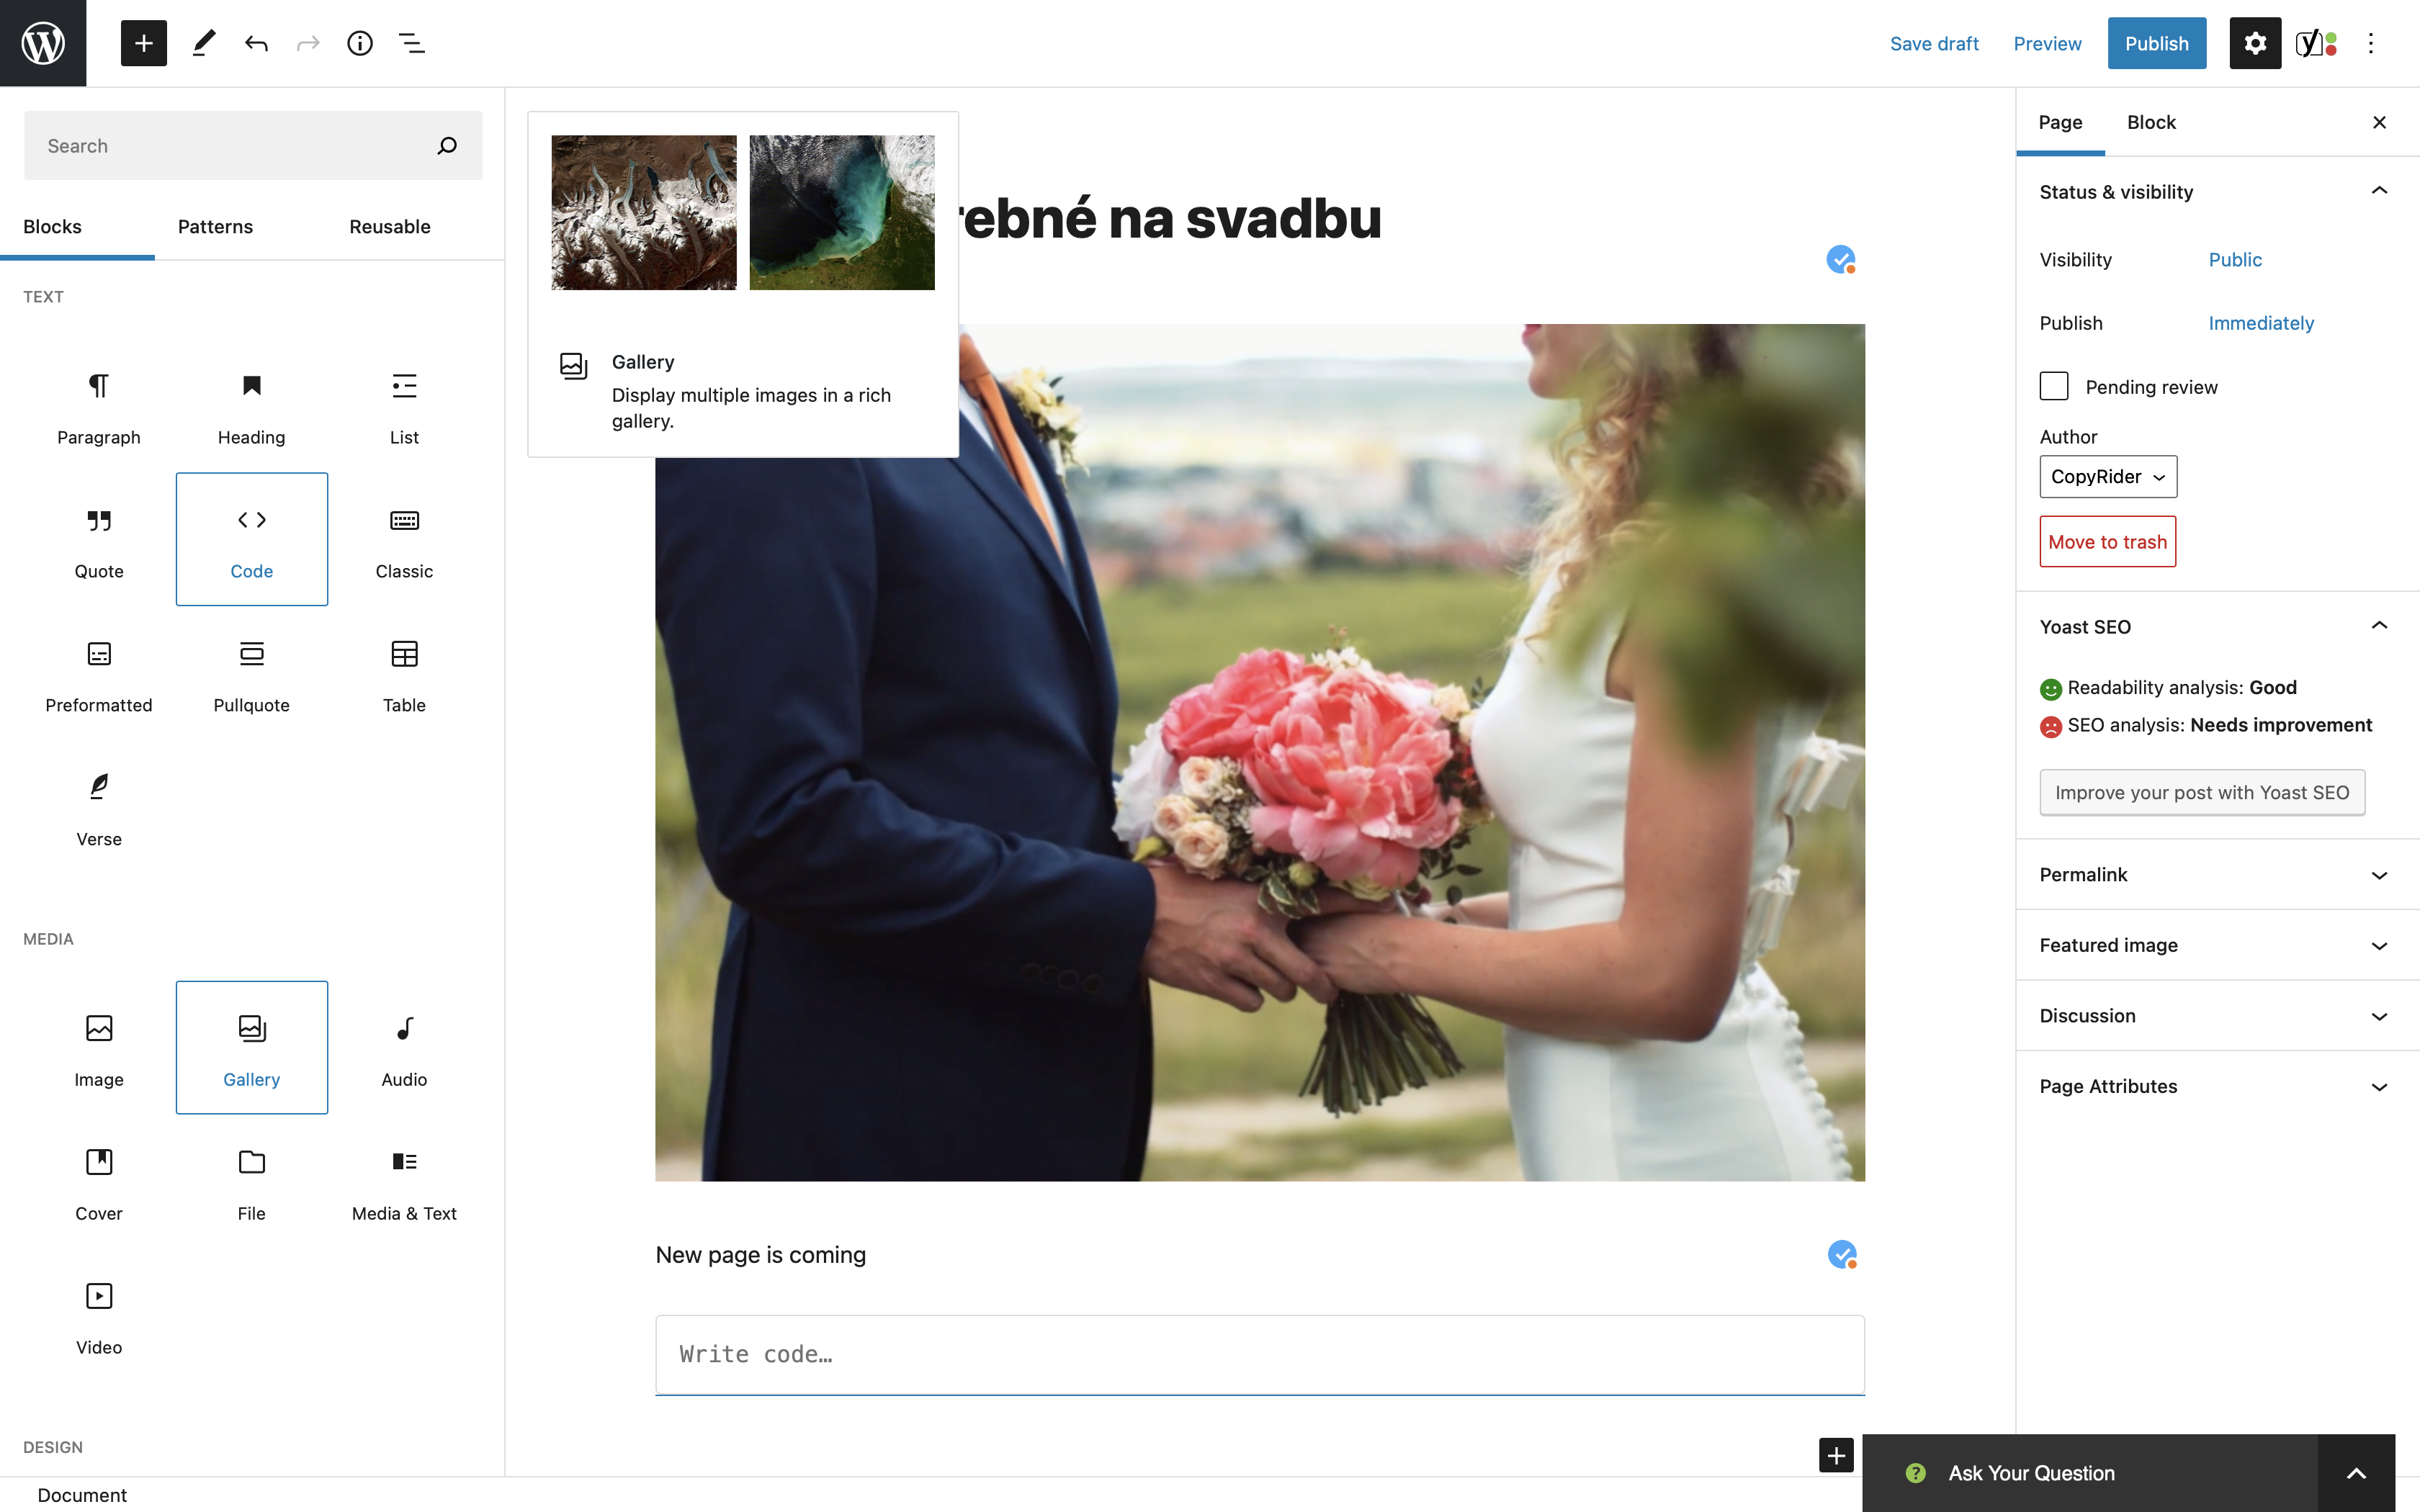
Task: Select the Code block icon
Action: [251, 540]
